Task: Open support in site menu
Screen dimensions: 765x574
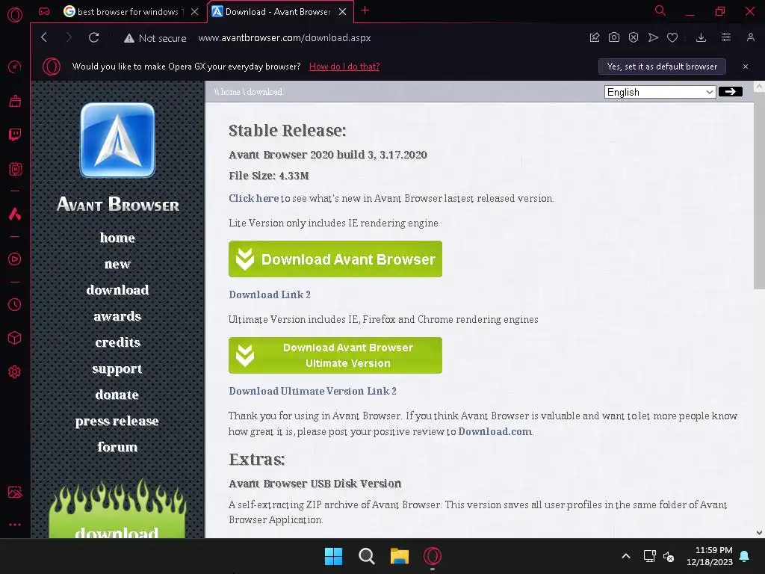Action: 117,368
